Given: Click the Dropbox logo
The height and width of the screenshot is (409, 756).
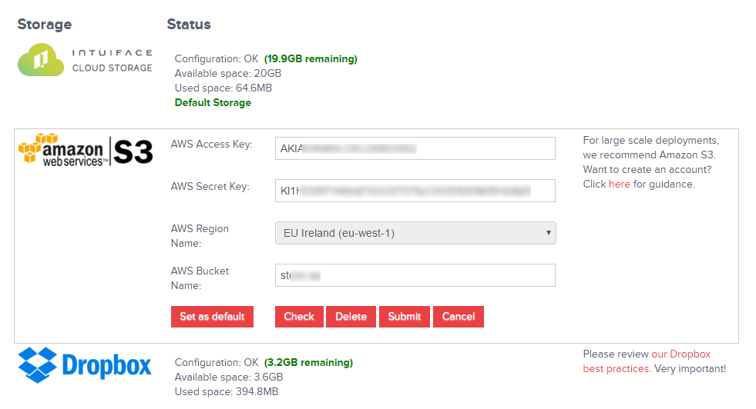Looking at the screenshot, I should (x=84, y=364).
